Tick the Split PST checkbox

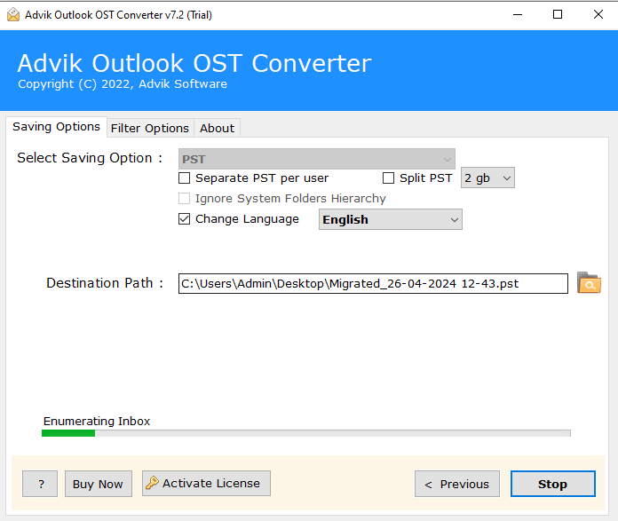[x=388, y=178]
